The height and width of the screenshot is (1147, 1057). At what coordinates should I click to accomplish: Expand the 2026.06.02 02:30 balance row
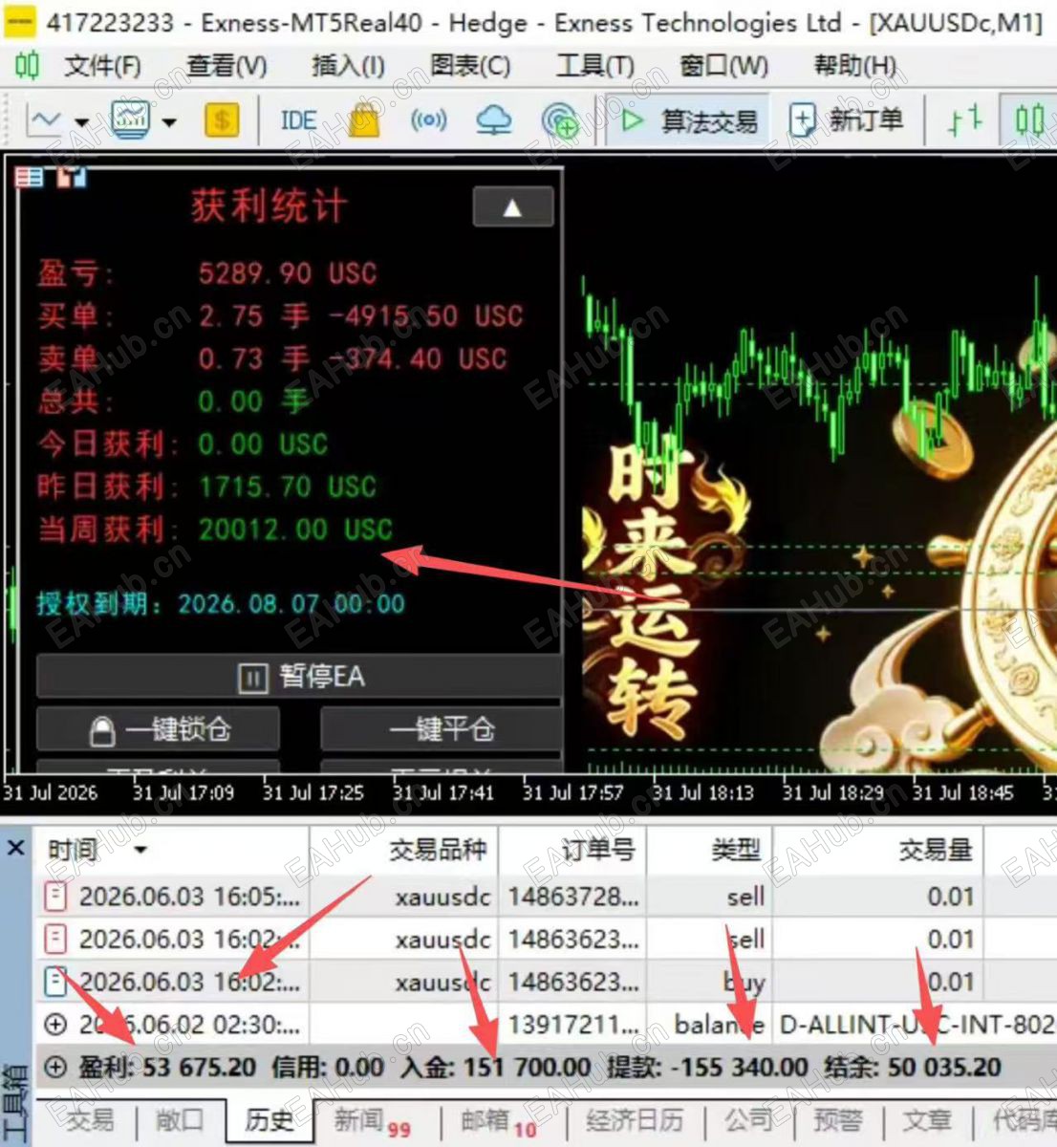(x=56, y=1025)
